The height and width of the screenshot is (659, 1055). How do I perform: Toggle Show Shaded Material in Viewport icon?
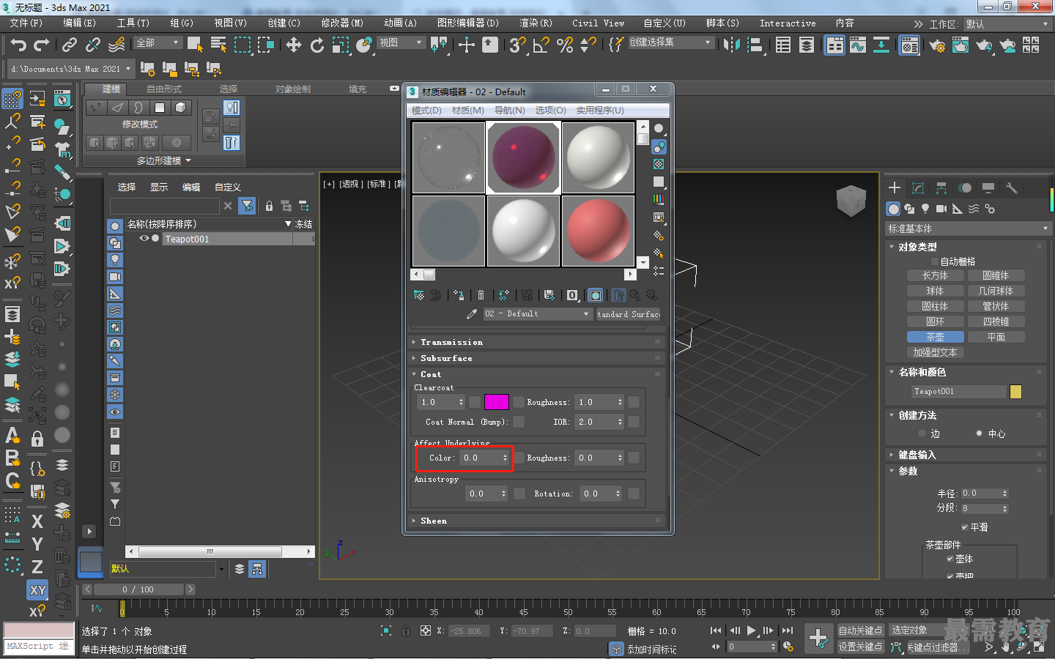click(596, 295)
